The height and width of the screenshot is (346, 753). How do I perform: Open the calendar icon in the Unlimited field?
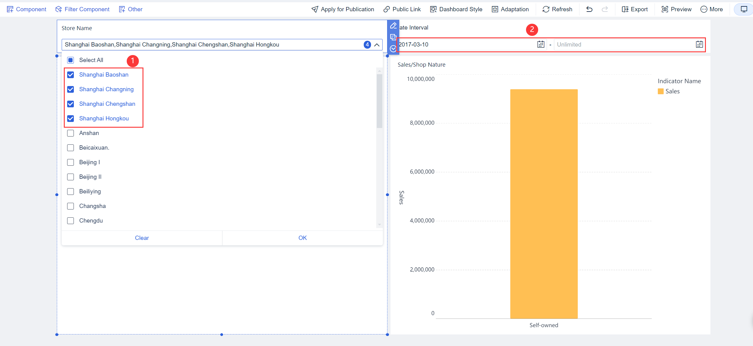pyautogui.click(x=700, y=44)
